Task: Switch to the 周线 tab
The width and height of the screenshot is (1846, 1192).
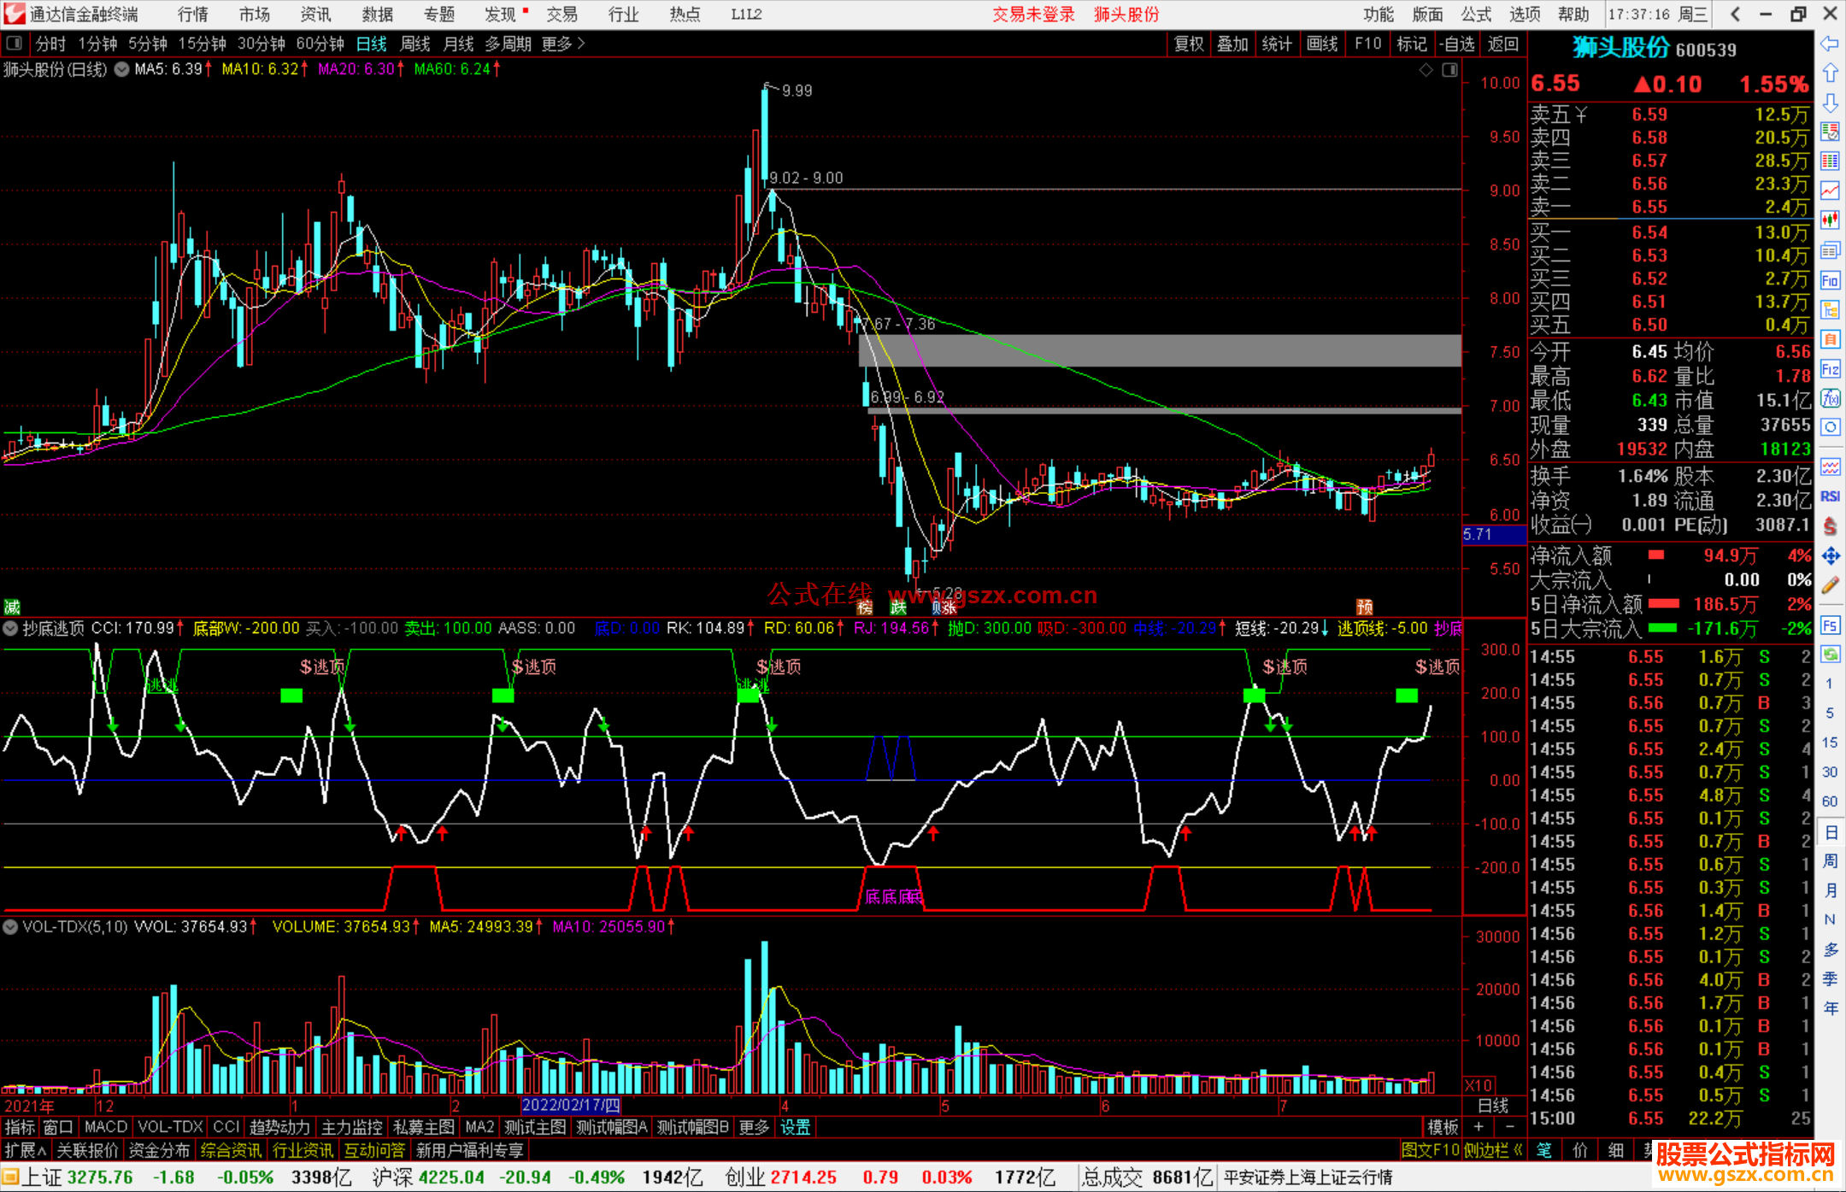Action: point(415,44)
